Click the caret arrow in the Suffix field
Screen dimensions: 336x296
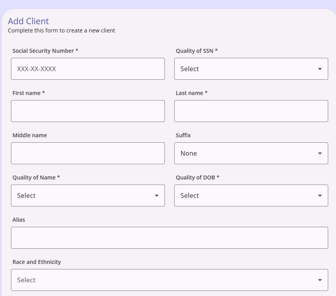[x=320, y=153]
